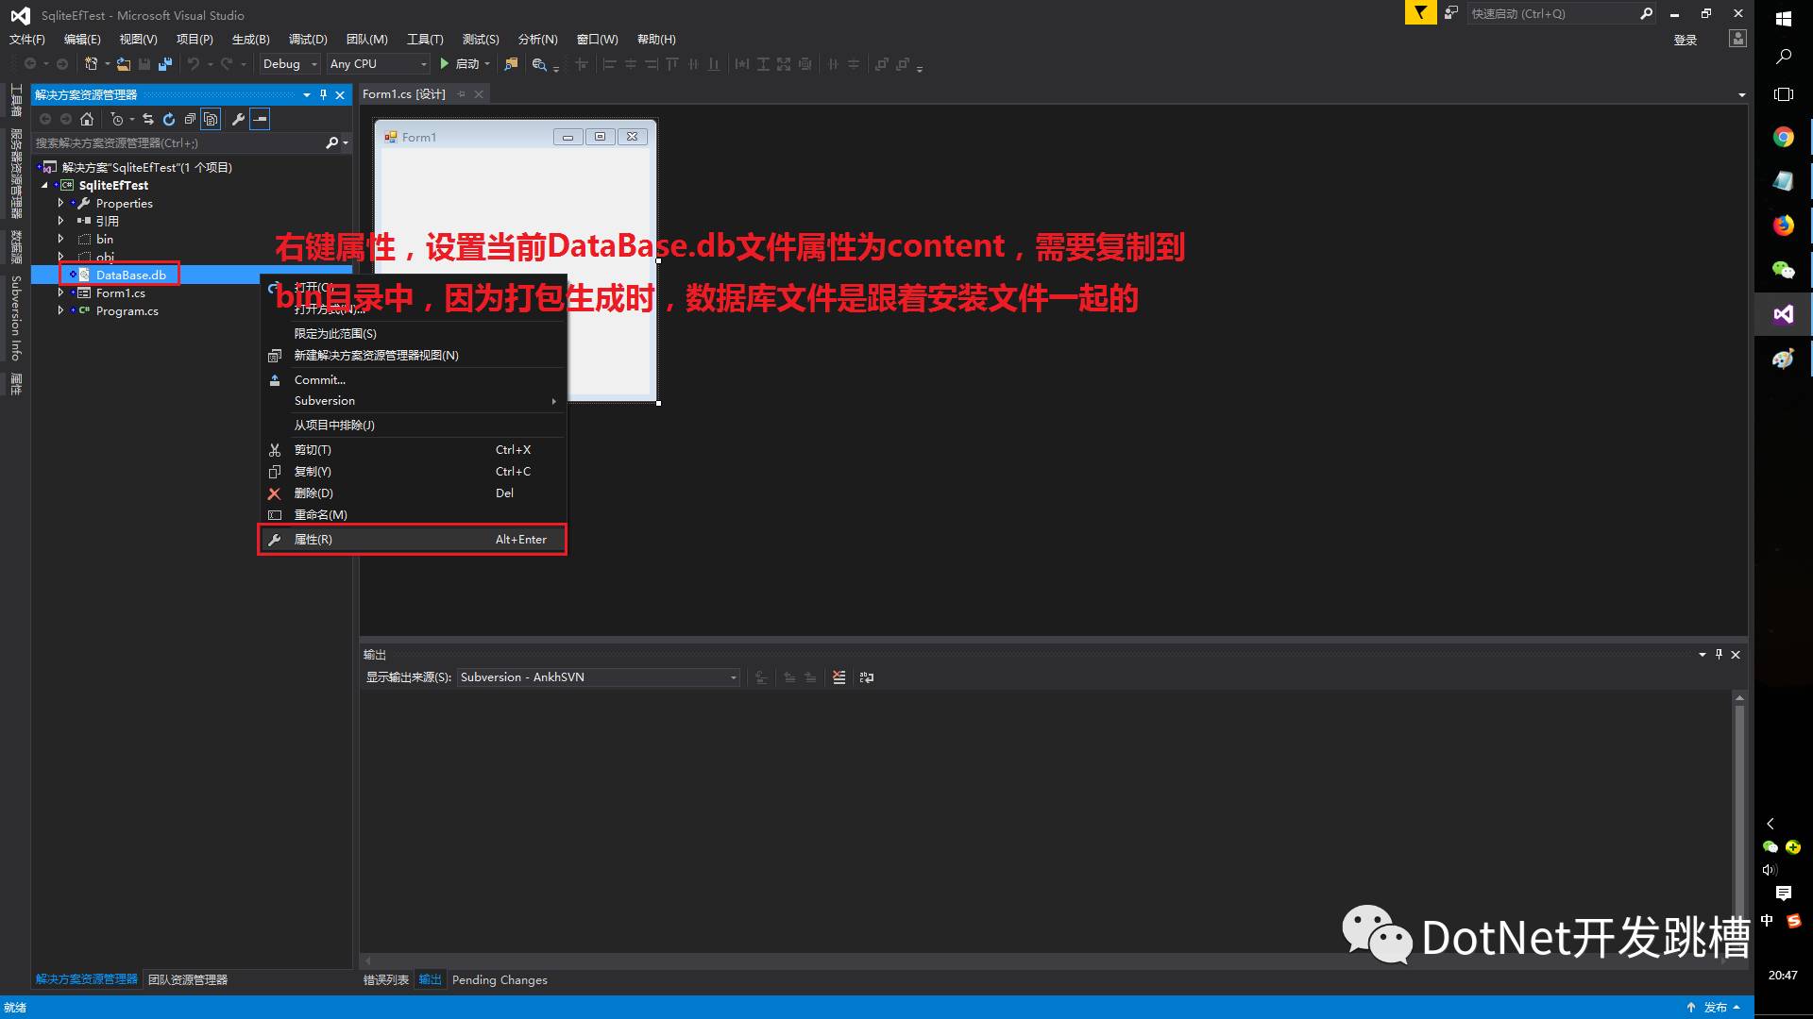The height and width of the screenshot is (1019, 1813).
Task: Open the feedback icon beside quick launch
Action: [x=1451, y=13]
